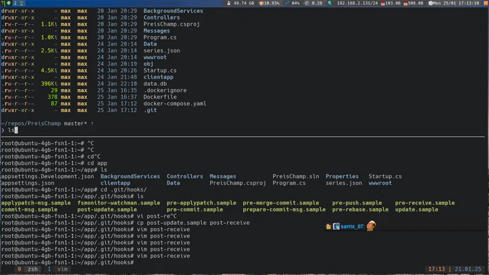Click the clientapp directory in upper listing
Image resolution: width=489 pixels, height=275 pixels.
pos(159,77)
